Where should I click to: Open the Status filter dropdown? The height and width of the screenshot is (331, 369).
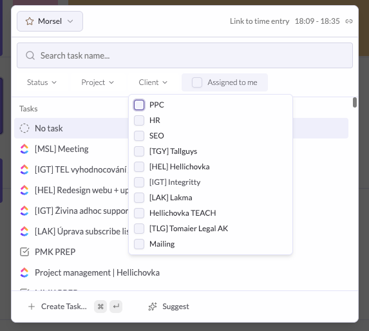tap(42, 82)
